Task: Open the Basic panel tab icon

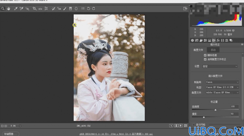Action: point(192,40)
